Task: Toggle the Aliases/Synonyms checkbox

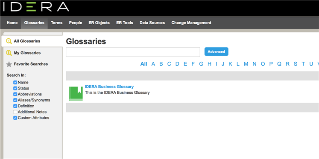Action: (x=15, y=100)
